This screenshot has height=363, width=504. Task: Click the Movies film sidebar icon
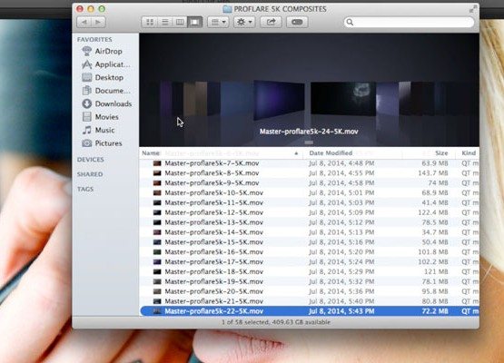(87, 116)
